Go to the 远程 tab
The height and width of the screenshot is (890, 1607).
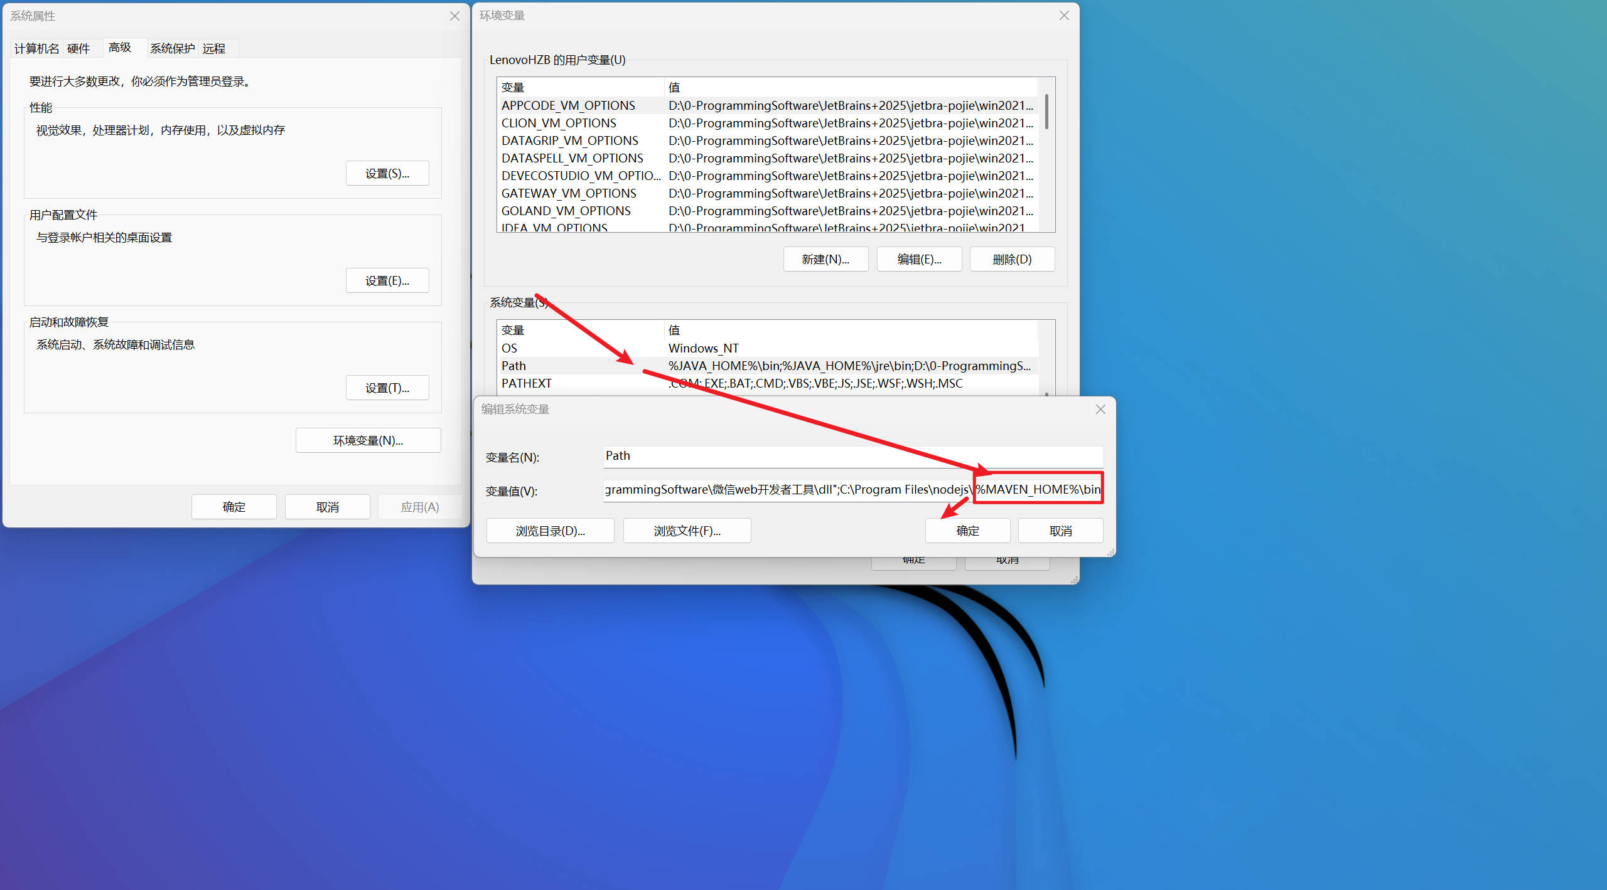[x=213, y=48]
